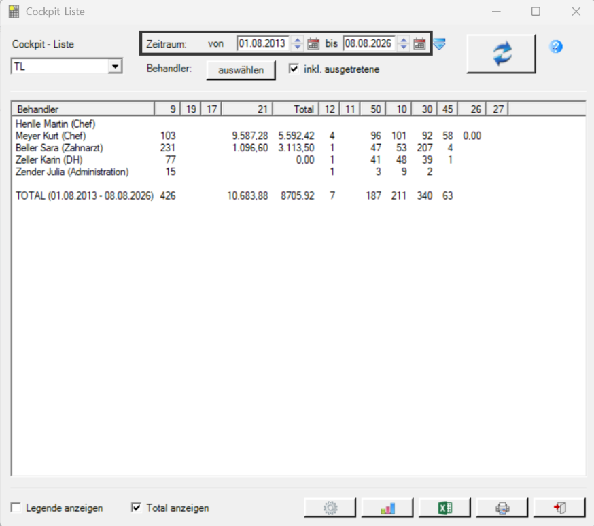Expand the TL cockpit list dropdown
594x526 pixels.
point(115,67)
